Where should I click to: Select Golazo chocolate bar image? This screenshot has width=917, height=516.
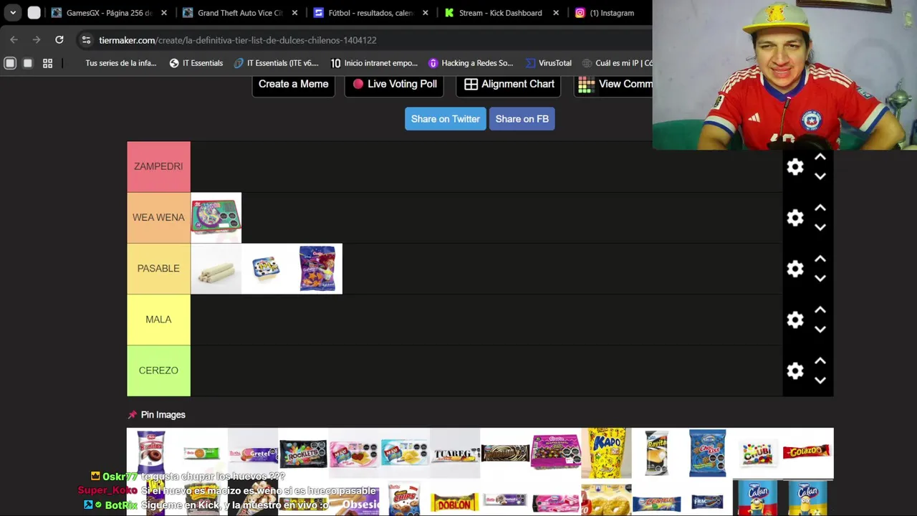(807, 454)
